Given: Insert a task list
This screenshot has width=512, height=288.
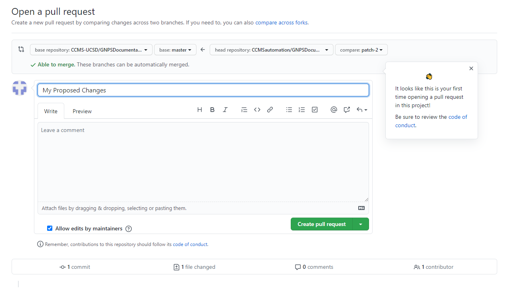Looking at the screenshot, I should [315, 110].
